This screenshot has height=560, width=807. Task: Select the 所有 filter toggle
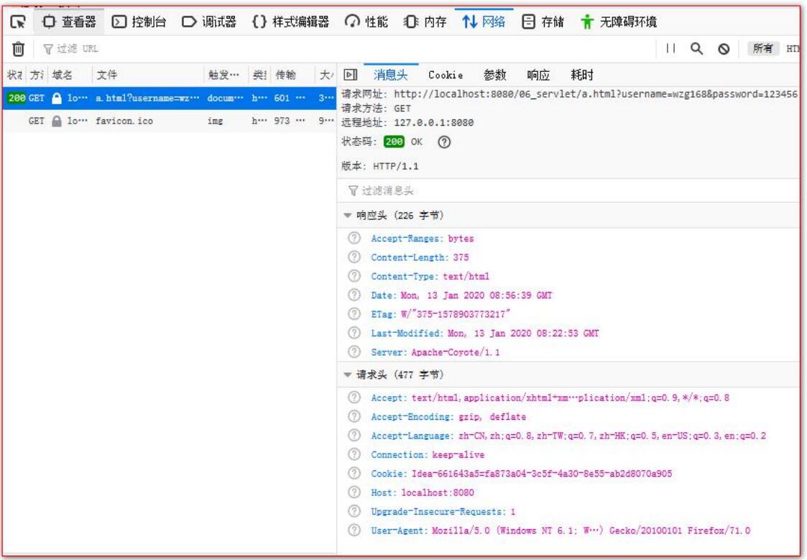pos(762,49)
